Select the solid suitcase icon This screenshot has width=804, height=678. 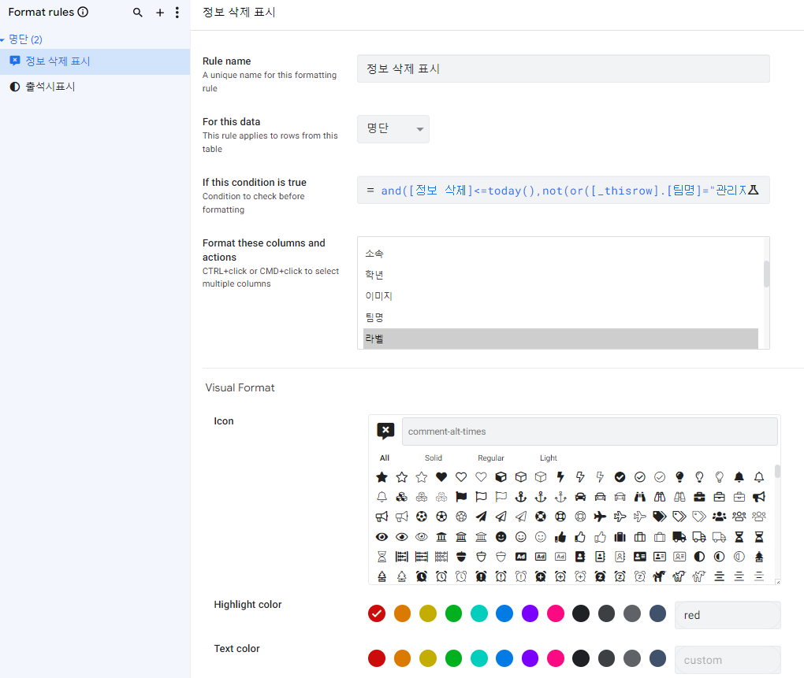[x=620, y=537]
